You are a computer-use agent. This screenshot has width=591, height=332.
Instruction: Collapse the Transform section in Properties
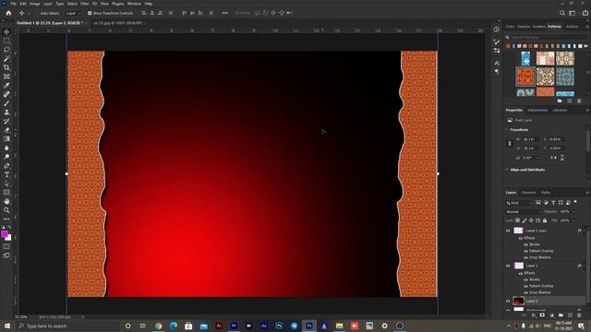pos(507,129)
